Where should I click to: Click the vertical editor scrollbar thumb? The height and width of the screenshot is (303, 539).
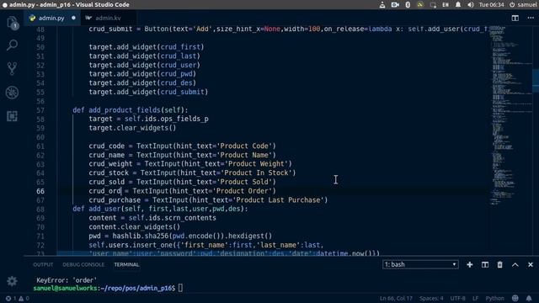(536, 81)
